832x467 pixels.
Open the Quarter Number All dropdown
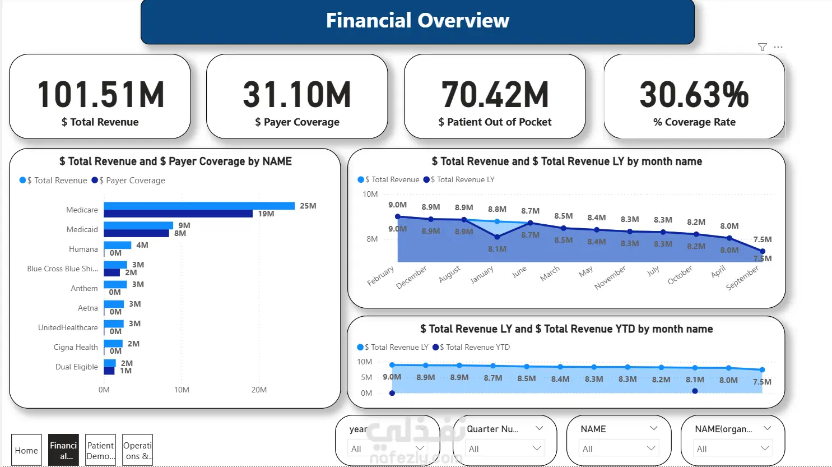(x=504, y=448)
